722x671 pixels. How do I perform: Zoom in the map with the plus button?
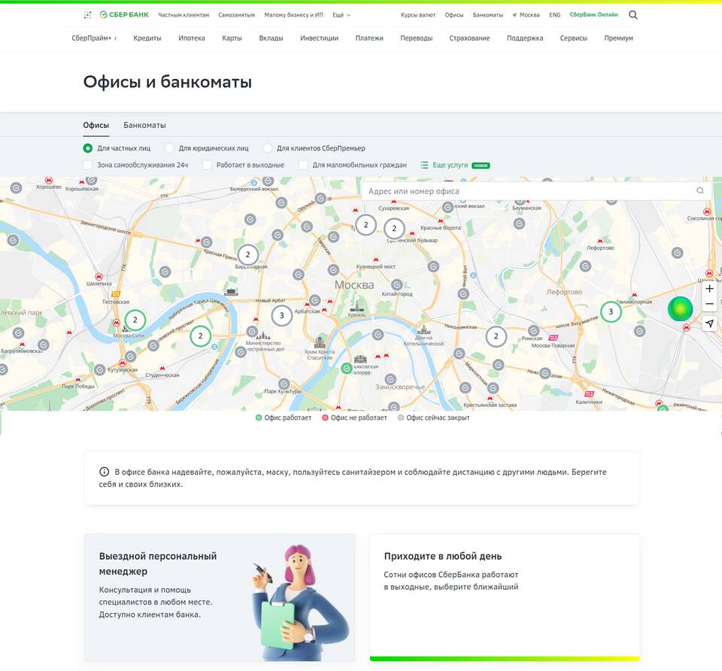coord(709,289)
